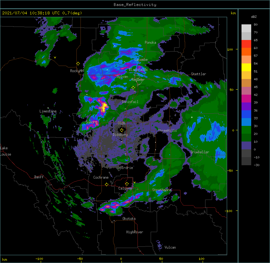Screen dimensions: 270x263
Task: Click the pink-mauve 42-45 dBZ legend swatch
Action: tap(246, 91)
